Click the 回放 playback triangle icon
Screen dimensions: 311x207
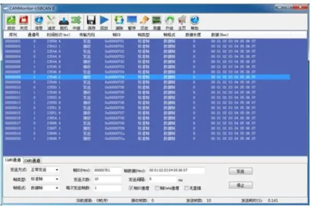[104, 23]
